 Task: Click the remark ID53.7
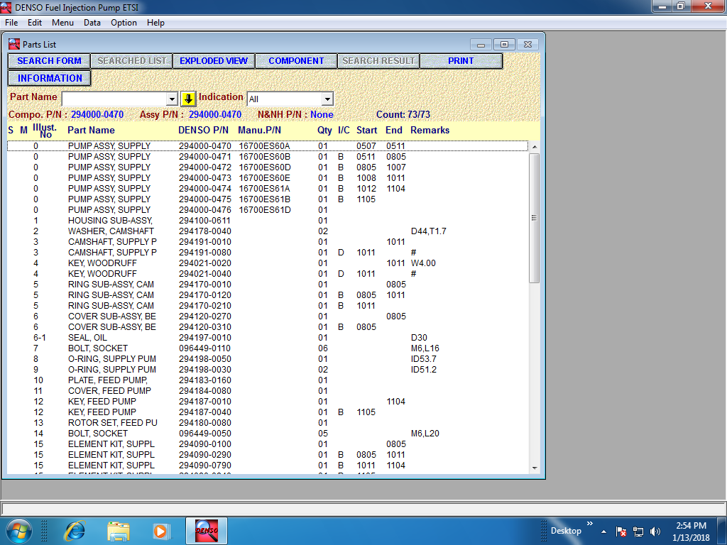(x=423, y=359)
